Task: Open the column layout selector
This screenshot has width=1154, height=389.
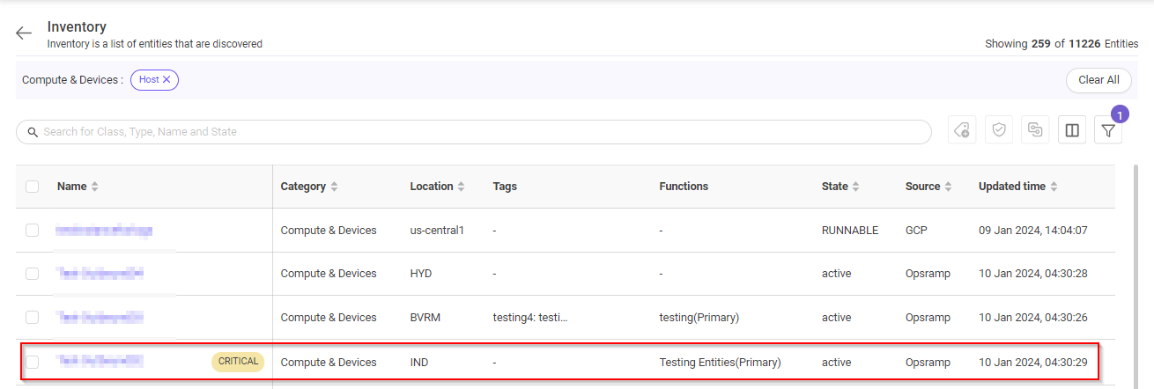Action: (1072, 131)
